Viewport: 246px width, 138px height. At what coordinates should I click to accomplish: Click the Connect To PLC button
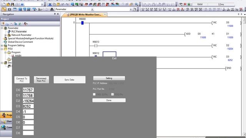(22, 80)
